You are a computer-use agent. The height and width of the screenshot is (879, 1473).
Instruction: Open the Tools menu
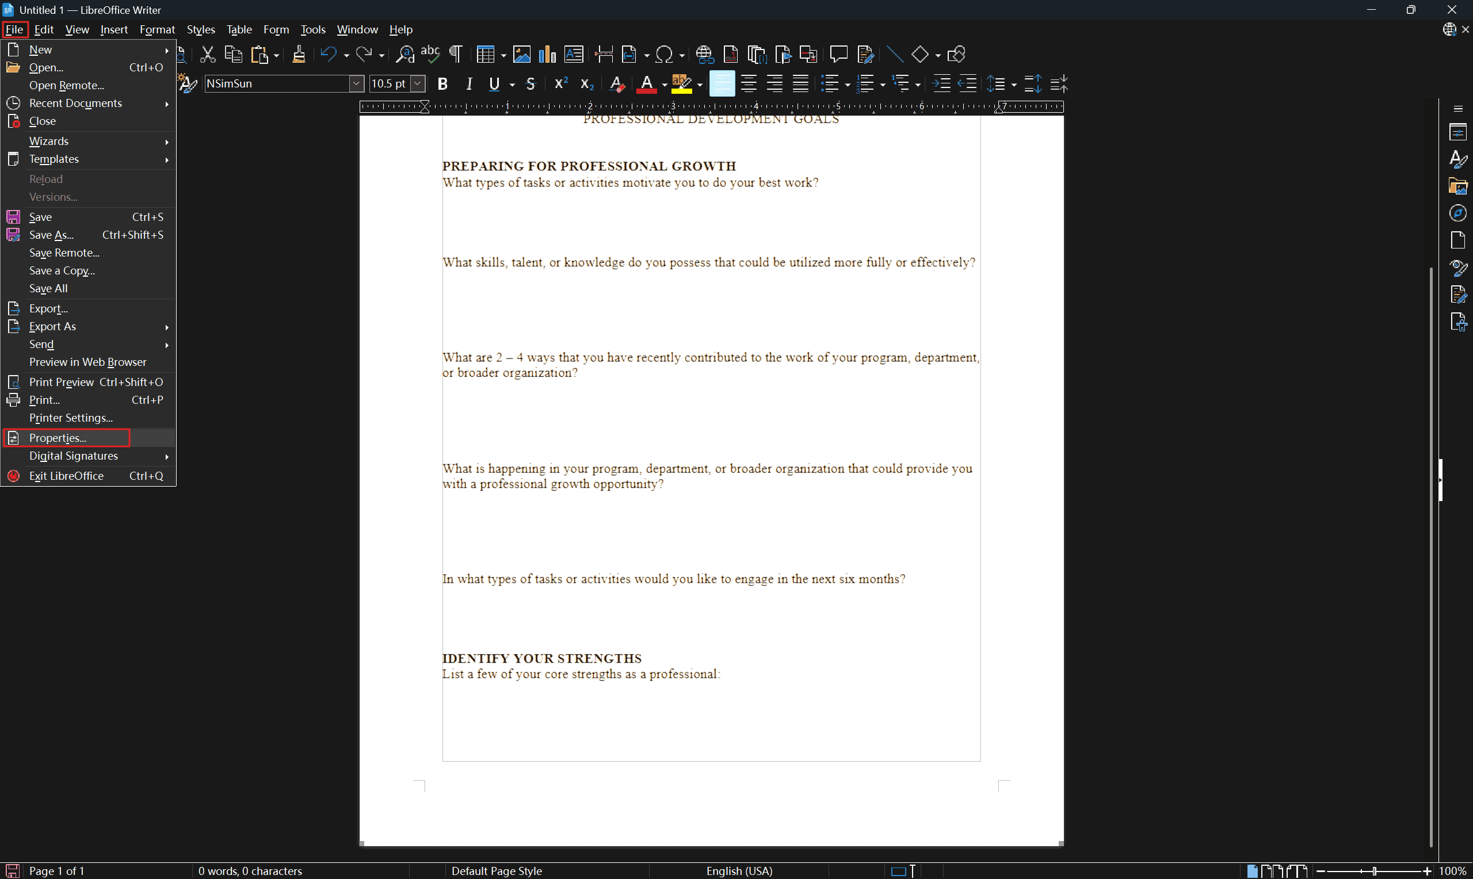pos(314,29)
